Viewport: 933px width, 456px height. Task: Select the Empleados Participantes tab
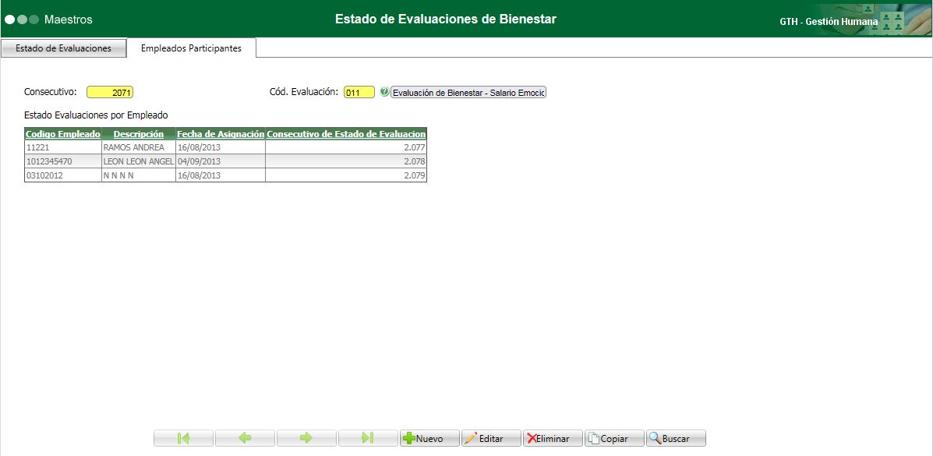[192, 47]
